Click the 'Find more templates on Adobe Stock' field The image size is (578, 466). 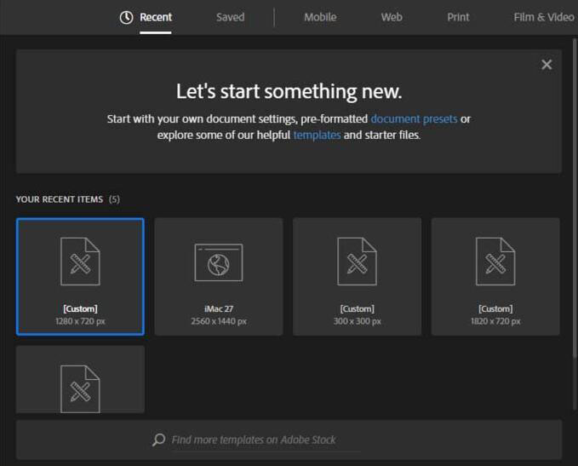coord(264,440)
